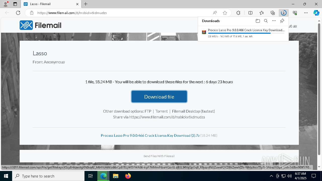Click the scrollbar down arrow
This screenshot has width=322, height=181.
319,167
